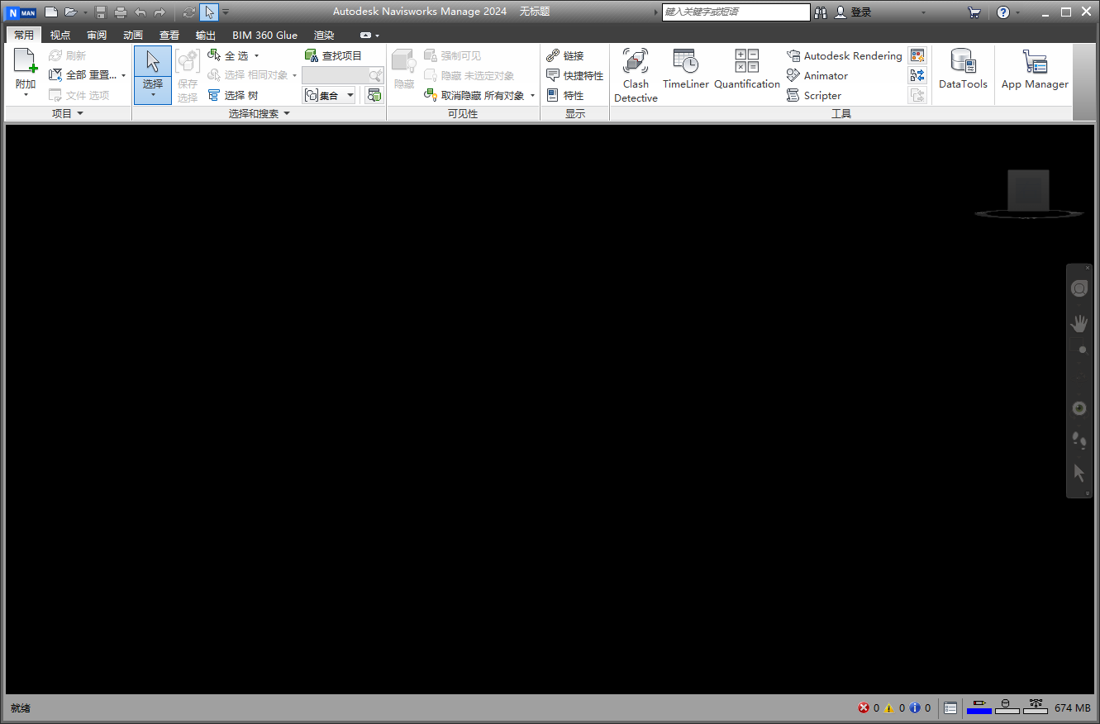Switch to the Viewpoint (视点) tab
Viewport: 1100px width, 724px height.
(60, 36)
